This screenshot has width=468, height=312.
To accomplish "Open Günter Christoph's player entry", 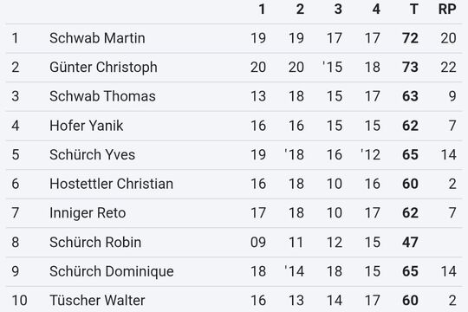I will [103, 68].
